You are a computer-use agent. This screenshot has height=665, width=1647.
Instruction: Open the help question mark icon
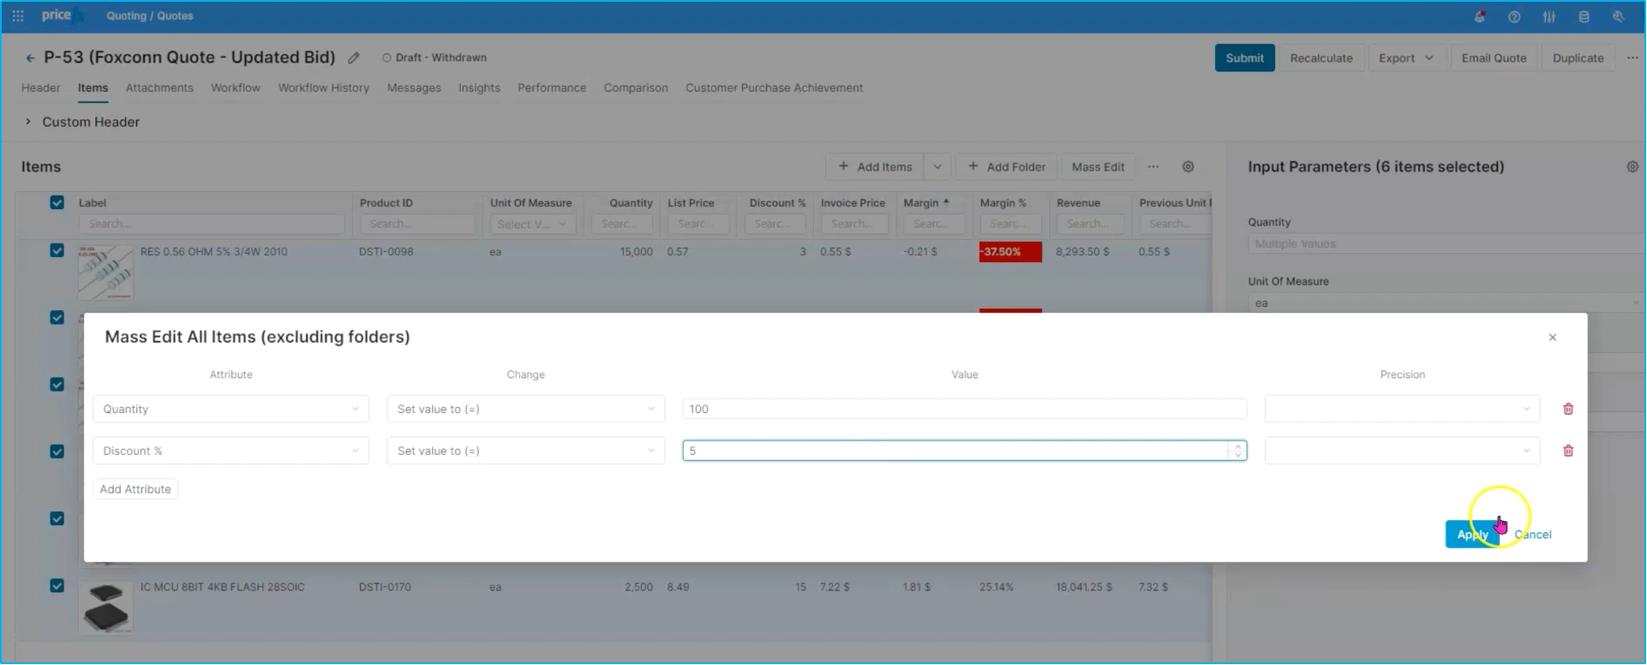(x=1514, y=16)
